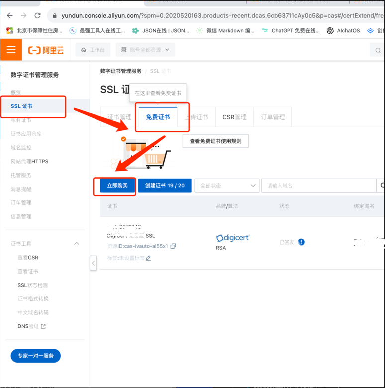Open 托管服务 in the sidebar
The height and width of the screenshot is (388, 385).
pyautogui.click(x=21, y=175)
